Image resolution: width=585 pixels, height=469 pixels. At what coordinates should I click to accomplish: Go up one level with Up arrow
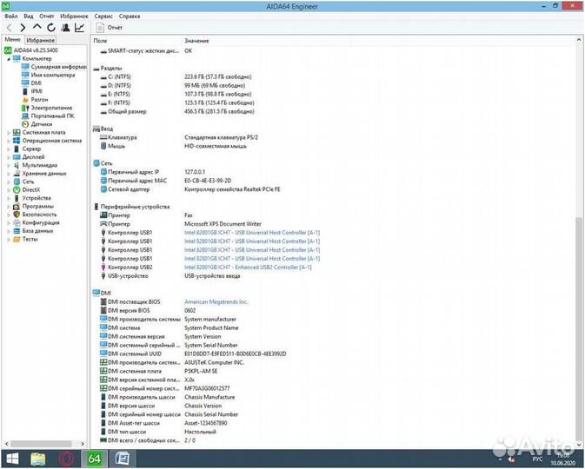click(x=37, y=28)
